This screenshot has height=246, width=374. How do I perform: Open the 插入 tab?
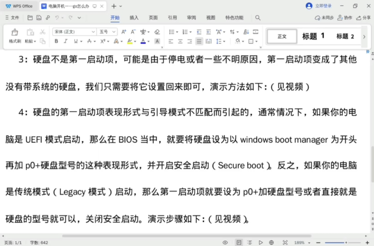click(134, 18)
